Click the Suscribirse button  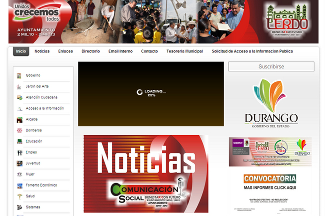[x=271, y=66]
